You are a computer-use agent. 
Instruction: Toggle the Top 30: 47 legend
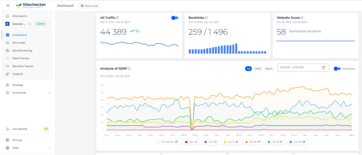[x=253, y=142]
